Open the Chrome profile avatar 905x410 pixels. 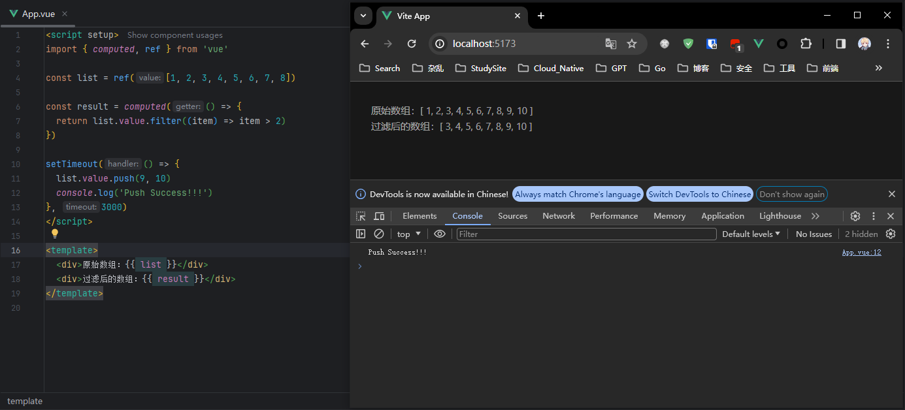pyautogui.click(x=864, y=44)
